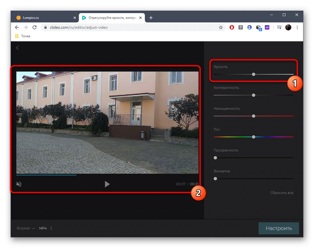
Task: Maximize the browser window
Action: click(x=284, y=15)
